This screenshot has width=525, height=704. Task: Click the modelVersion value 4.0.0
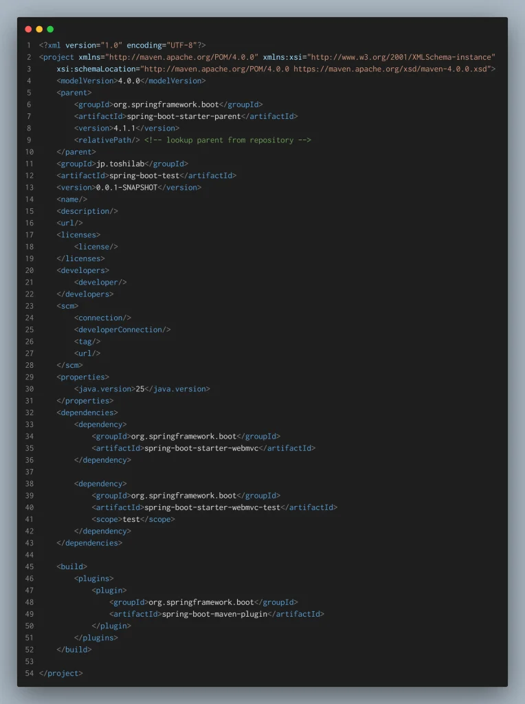pyautogui.click(x=129, y=81)
